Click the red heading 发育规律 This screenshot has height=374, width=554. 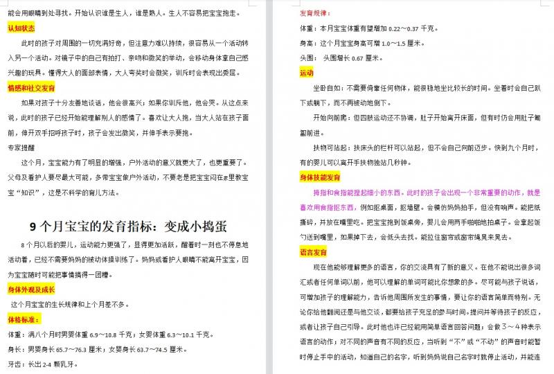[315, 12]
